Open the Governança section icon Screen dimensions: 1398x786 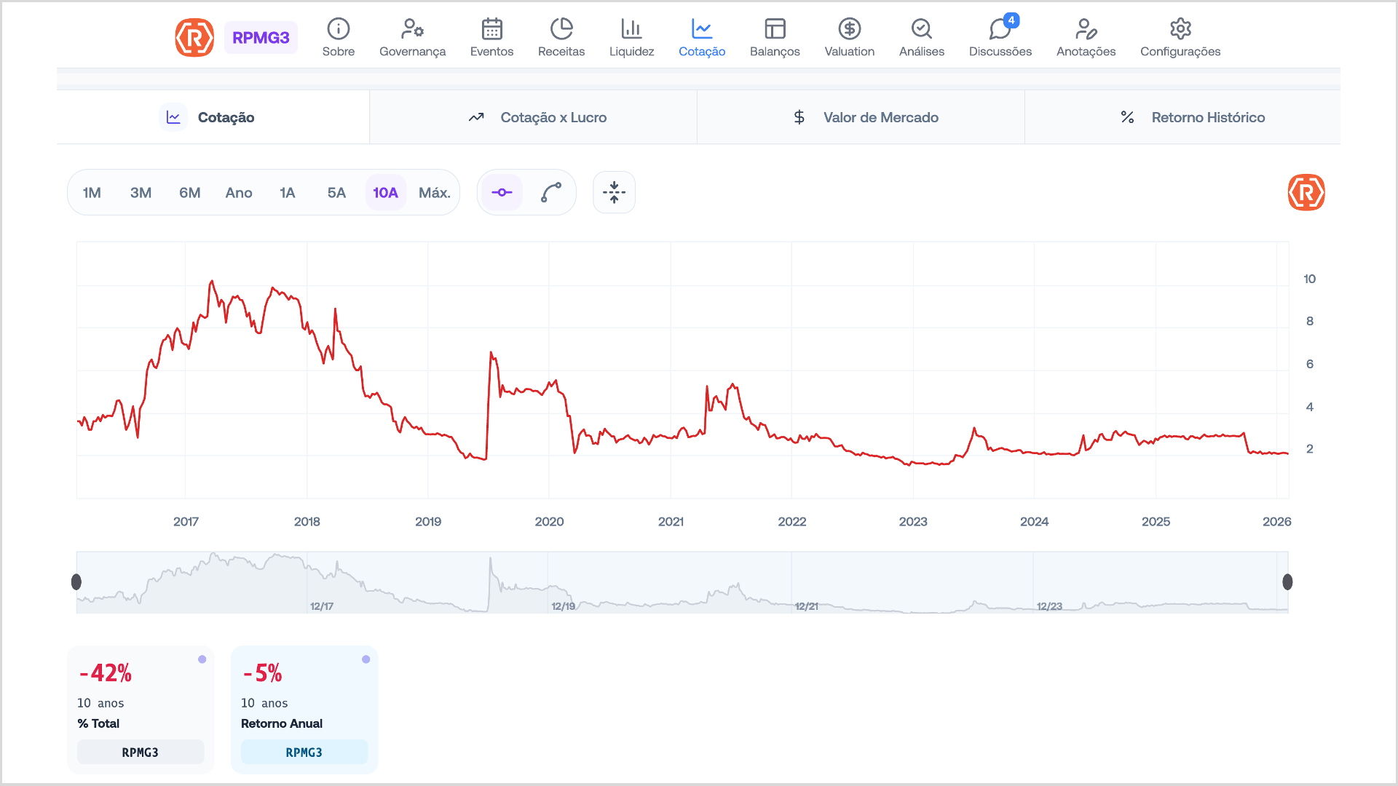tap(412, 29)
